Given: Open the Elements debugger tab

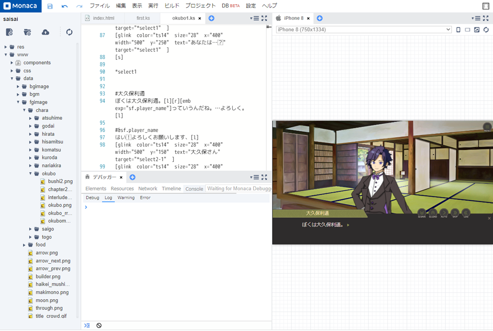Looking at the screenshot, I should click(x=96, y=188).
